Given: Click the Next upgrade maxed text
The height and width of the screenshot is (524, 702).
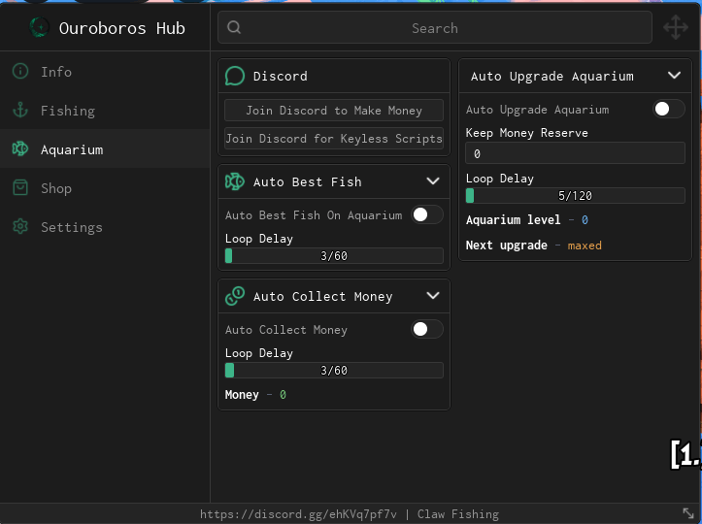Looking at the screenshot, I should pos(534,246).
